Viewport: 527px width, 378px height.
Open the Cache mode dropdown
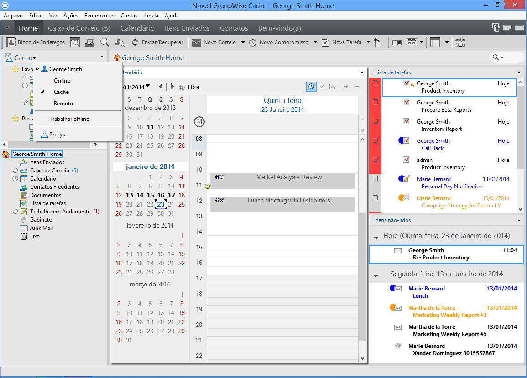point(25,58)
